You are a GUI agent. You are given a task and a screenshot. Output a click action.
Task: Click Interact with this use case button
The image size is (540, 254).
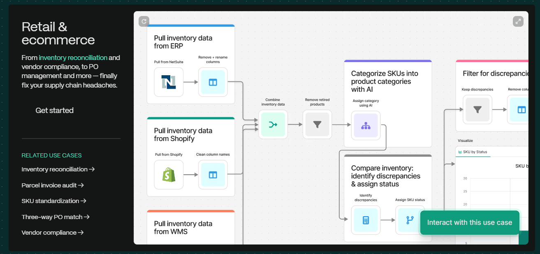pyautogui.click(x=470, y=222)
